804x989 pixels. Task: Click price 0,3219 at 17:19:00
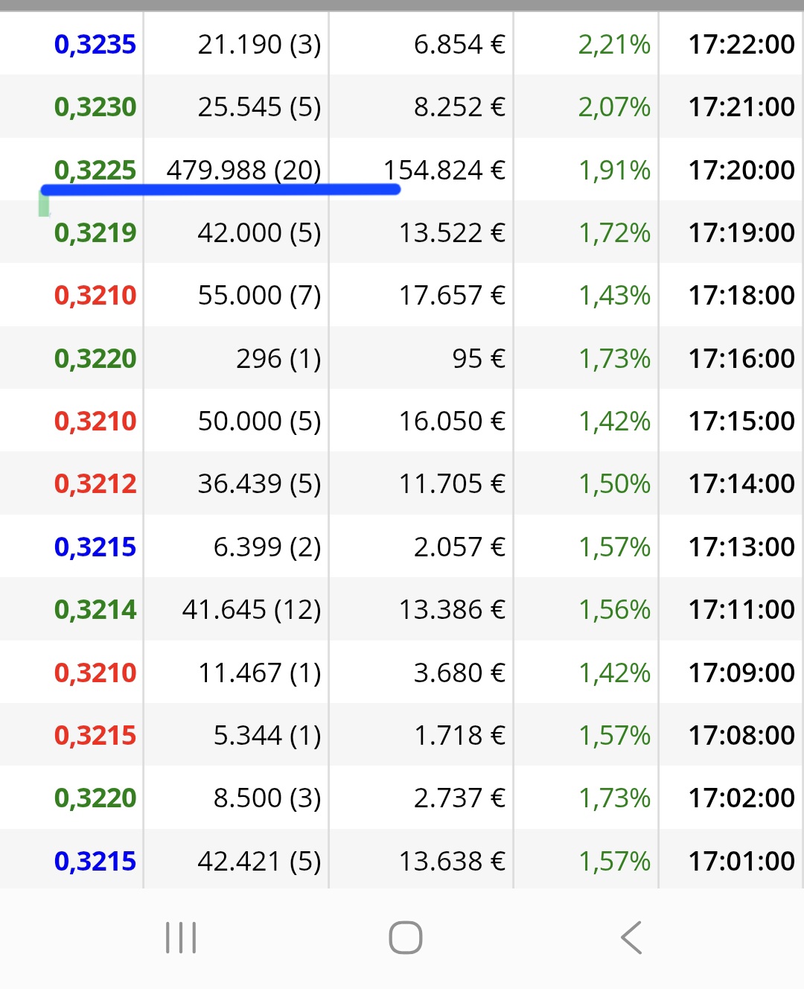click(95, 233)
